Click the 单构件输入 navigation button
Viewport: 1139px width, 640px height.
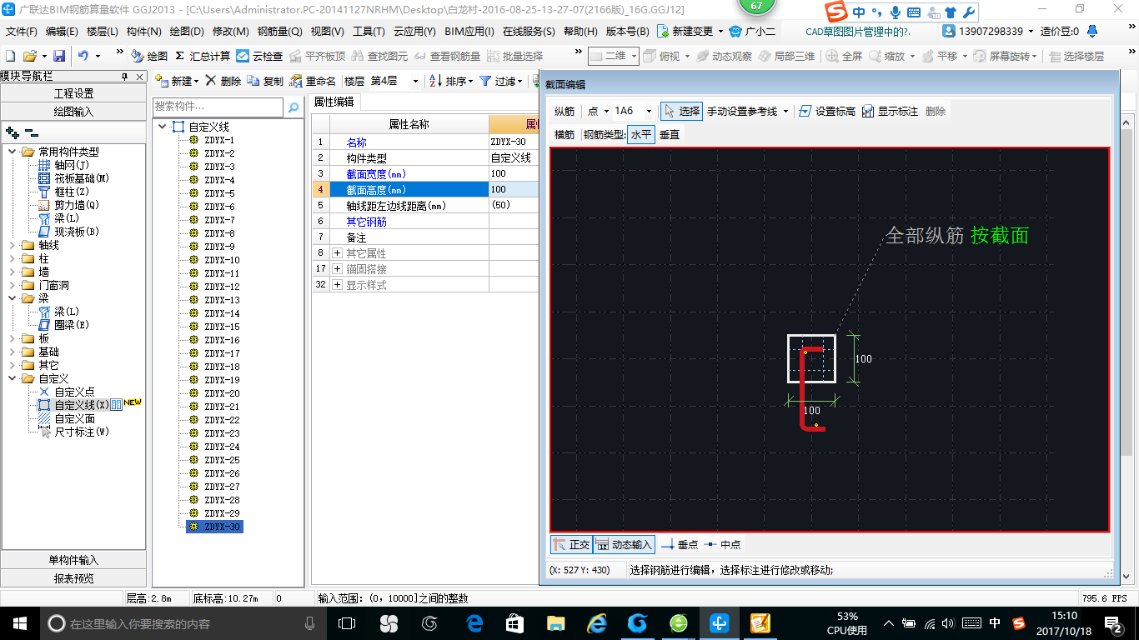click(74, 560)
